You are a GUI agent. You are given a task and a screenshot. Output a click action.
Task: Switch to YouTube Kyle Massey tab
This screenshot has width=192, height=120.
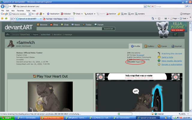point(56,19)
